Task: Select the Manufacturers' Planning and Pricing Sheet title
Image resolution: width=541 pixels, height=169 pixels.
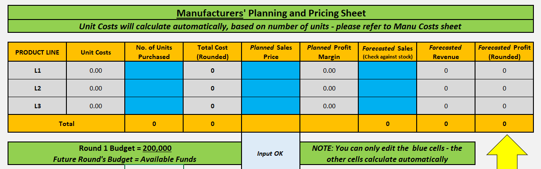Action: (271, 13)
